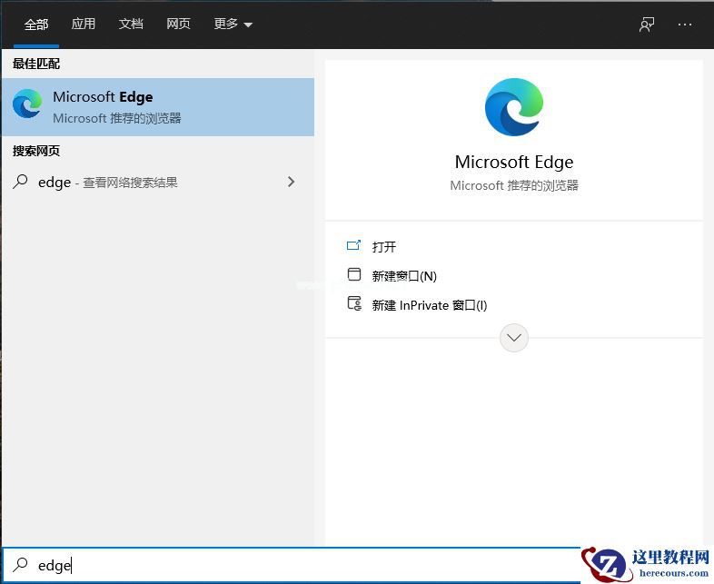Click the web search magnifier icon
The height and width of the screenshot is (584, 714).
pos(20,182)
